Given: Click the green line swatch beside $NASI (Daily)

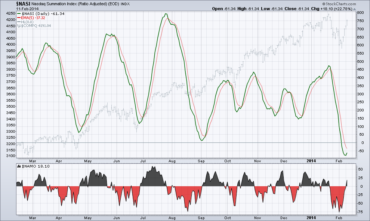Looking at the screenshot, I should tap(19, 14).
